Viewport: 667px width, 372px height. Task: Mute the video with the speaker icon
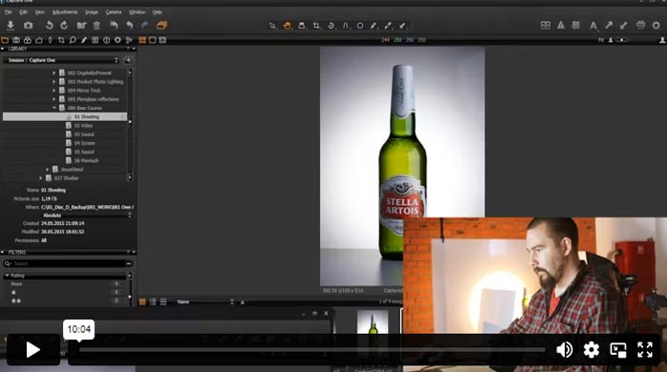564,350
